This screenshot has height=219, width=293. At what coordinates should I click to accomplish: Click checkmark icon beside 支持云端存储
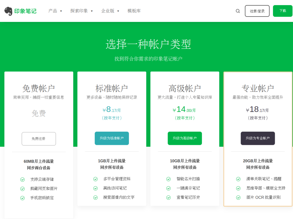point(23,180)
